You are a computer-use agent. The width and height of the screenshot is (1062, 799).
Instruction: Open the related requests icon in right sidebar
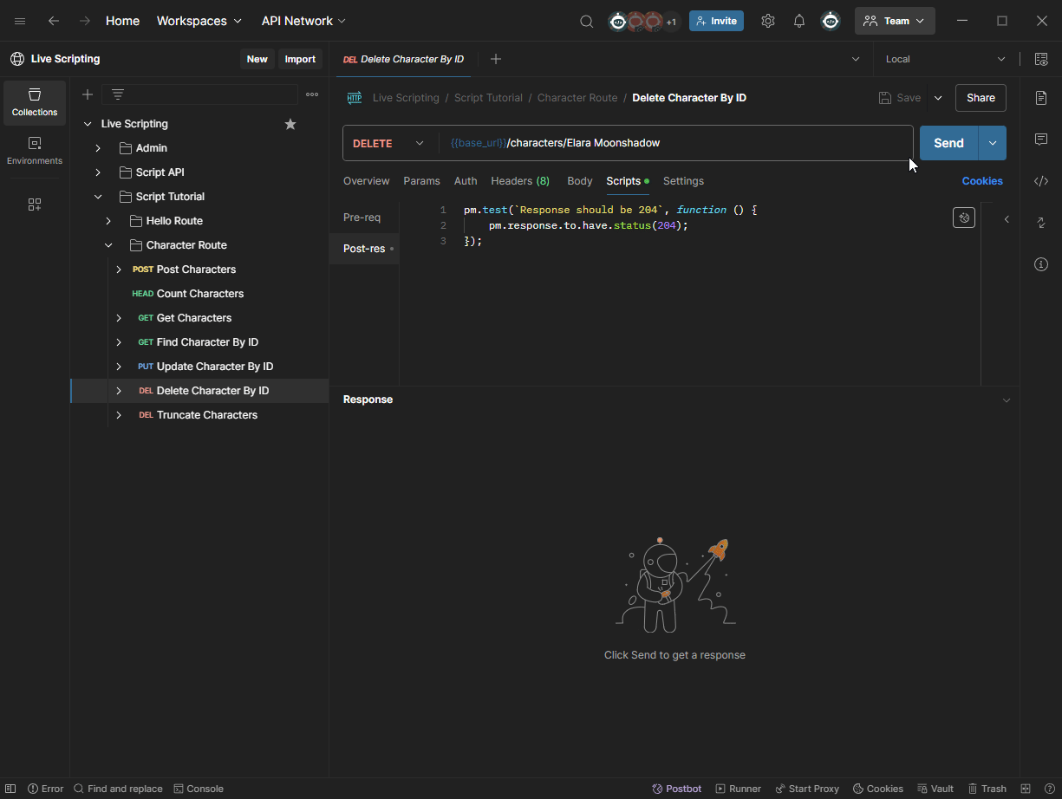pos(1041,223)
